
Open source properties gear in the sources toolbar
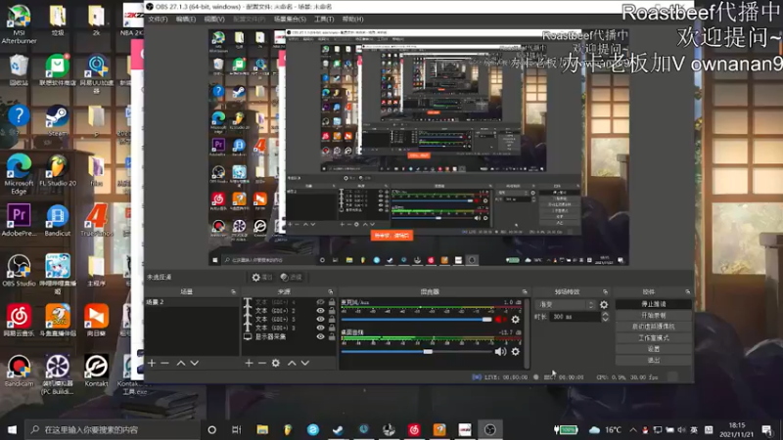coord(276,363)
